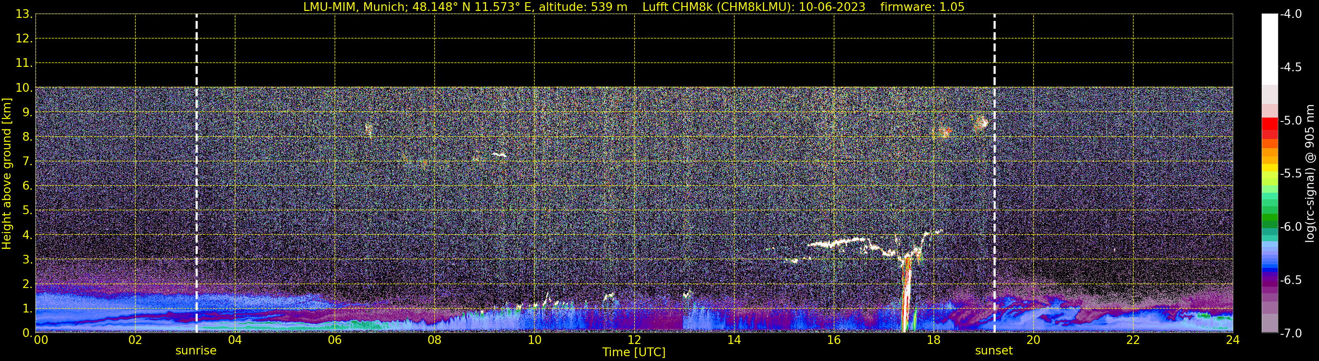Click the colorbar tick '-6.0'
This screenshot has height=361, width=1319.
pos(1290,227)
